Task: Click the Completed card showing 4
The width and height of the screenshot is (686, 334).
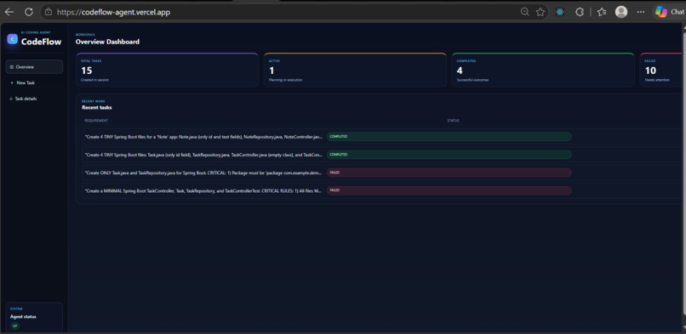Action: pyautogui.click(x=543, y=70)
